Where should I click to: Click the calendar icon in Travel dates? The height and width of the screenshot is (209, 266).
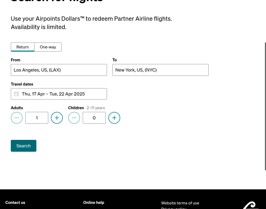coord(16,94)
